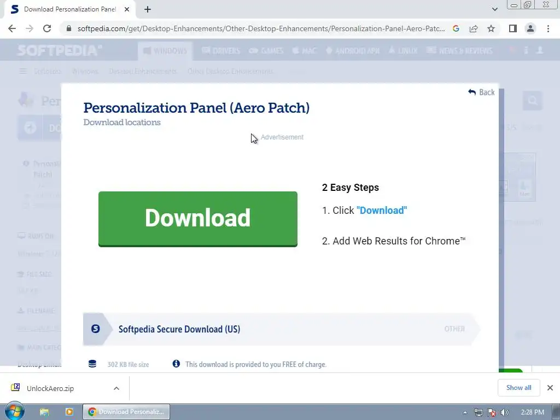Viewport: 560px width, 420px height.
Task: Open the Windows category in Softpedia nav
Action: point(165,51)
